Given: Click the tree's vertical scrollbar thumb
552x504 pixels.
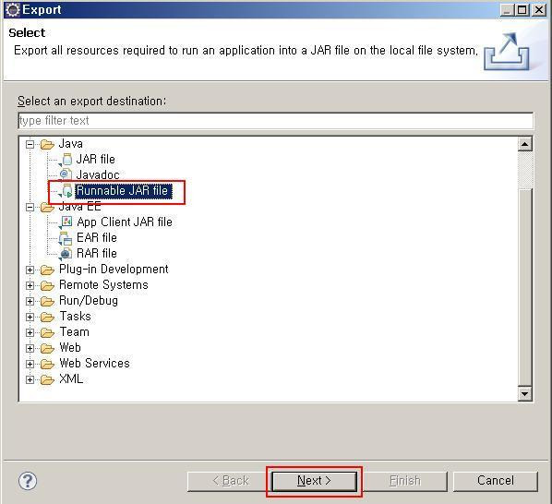Looking at the screenshot, I should (525, 287).
